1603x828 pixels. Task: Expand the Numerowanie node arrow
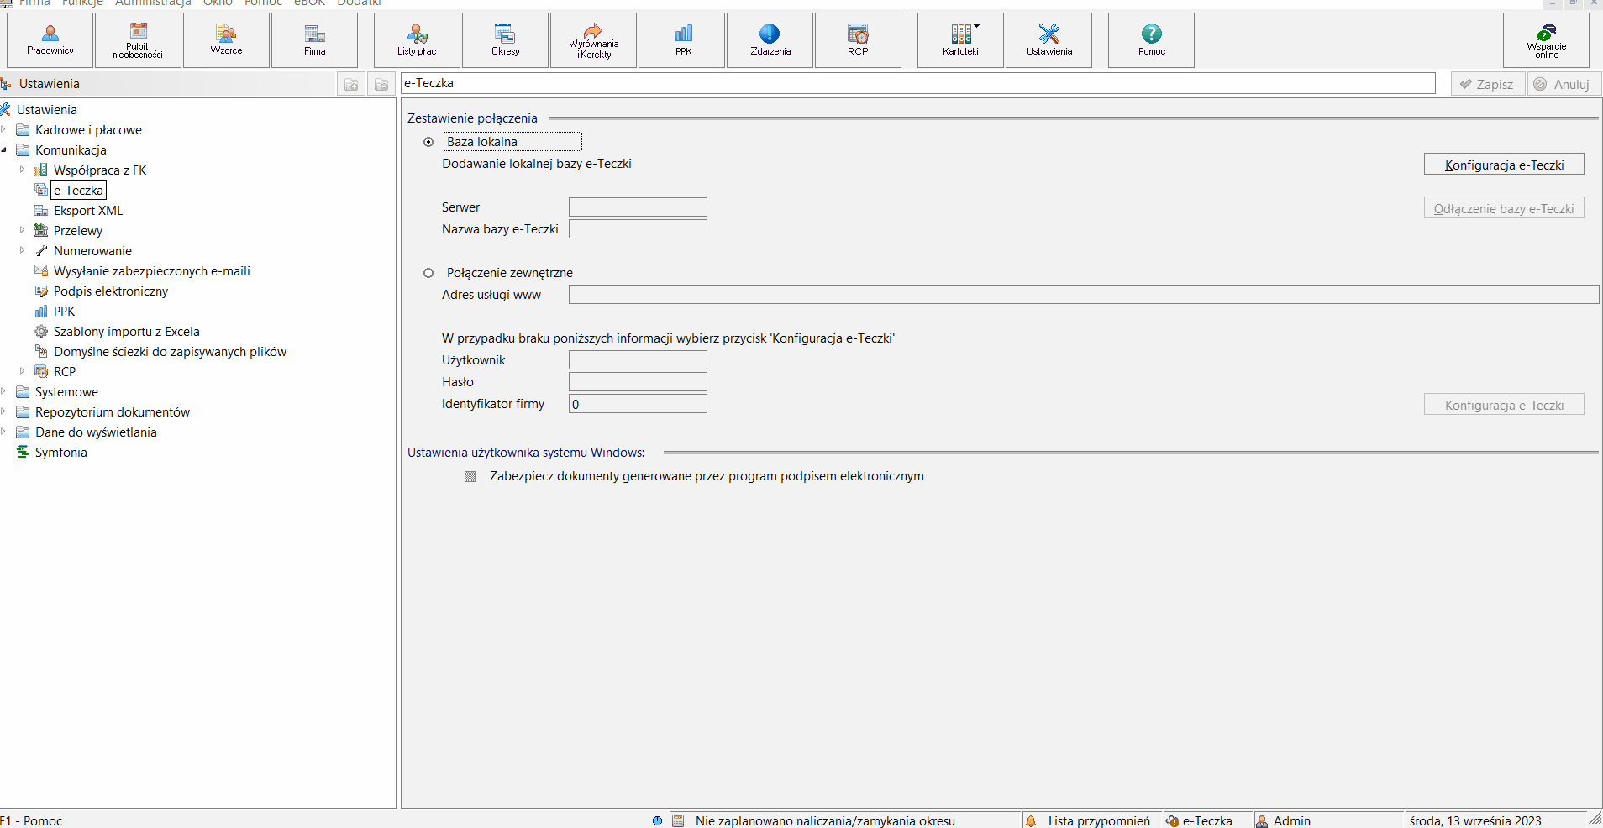click(x=23, y=250)
